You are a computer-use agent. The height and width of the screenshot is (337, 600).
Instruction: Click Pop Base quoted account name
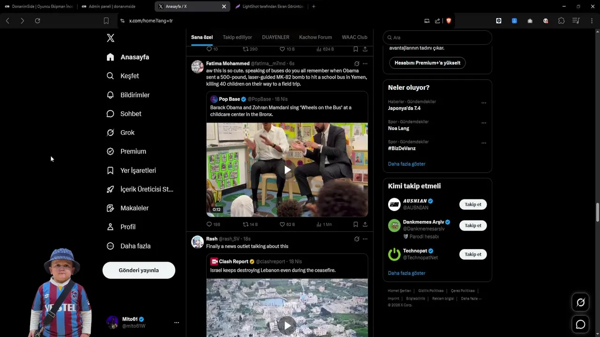[229, 99]
